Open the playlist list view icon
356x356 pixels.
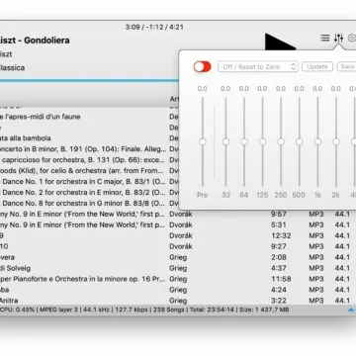tap(325, 39)
